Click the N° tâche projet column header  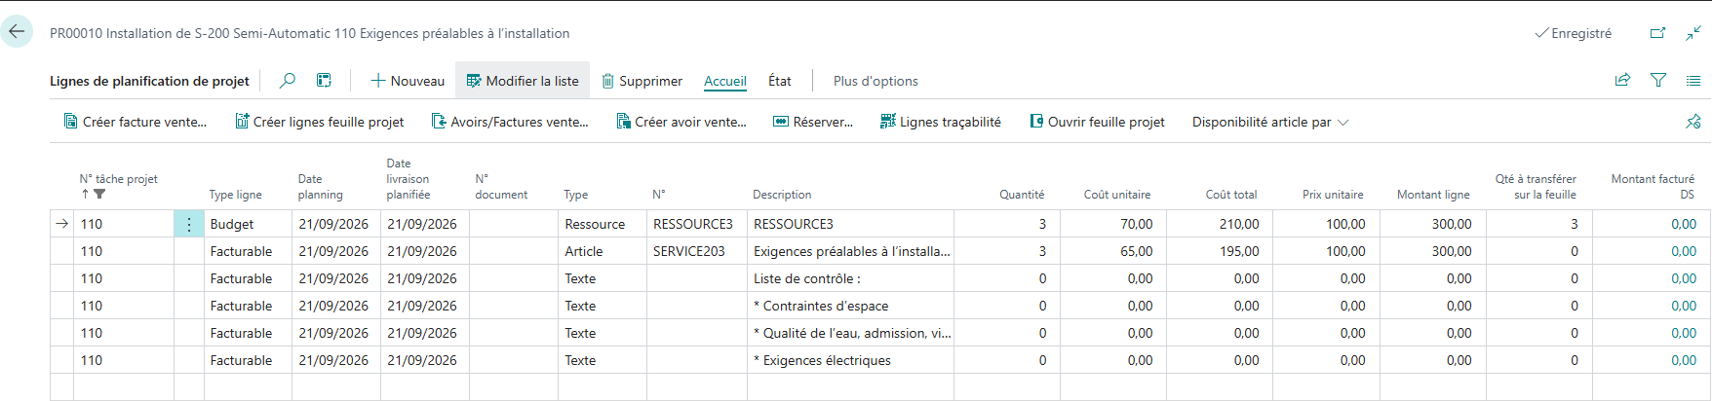(118, 179)
